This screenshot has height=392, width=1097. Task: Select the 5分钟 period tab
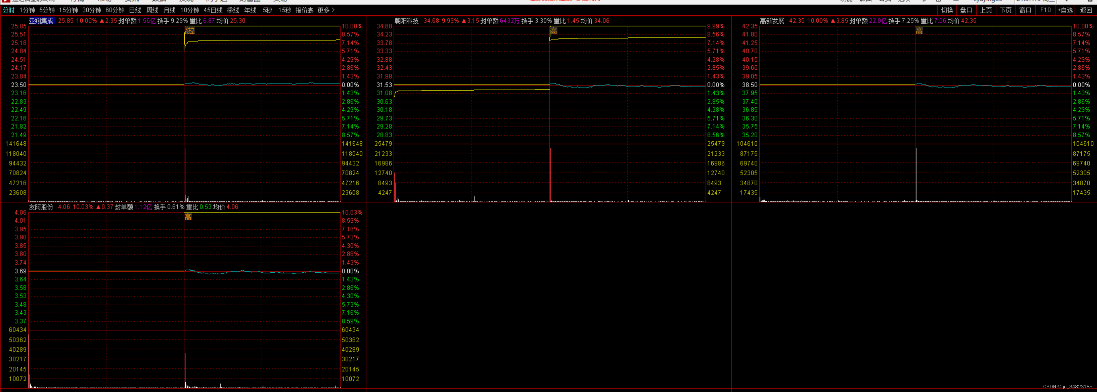point(47,10)
